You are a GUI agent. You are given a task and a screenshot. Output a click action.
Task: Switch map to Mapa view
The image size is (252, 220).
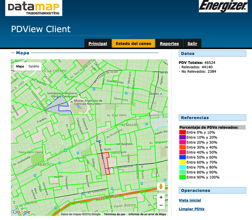pyautogui.click(x=20, y=66)
